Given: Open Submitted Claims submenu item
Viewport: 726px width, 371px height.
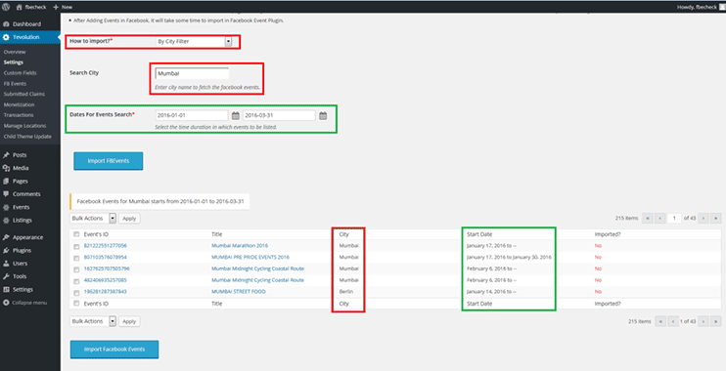Looking at the screenshot, I should 24,94.
